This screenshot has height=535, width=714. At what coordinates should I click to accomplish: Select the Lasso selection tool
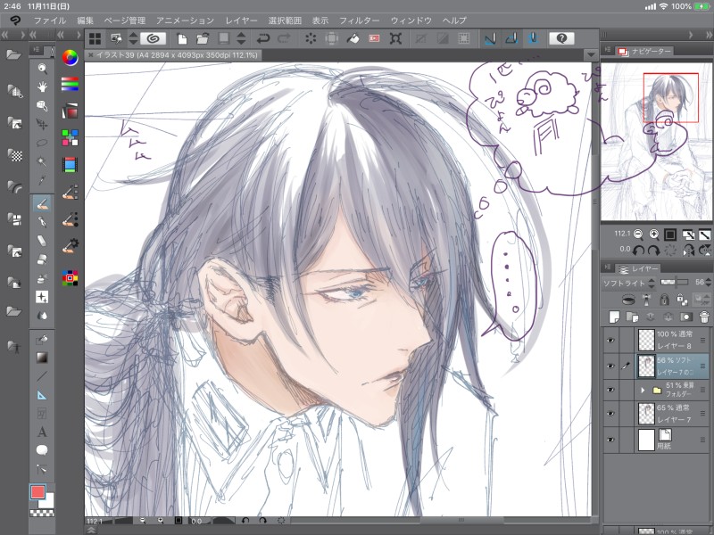[42, 143]
